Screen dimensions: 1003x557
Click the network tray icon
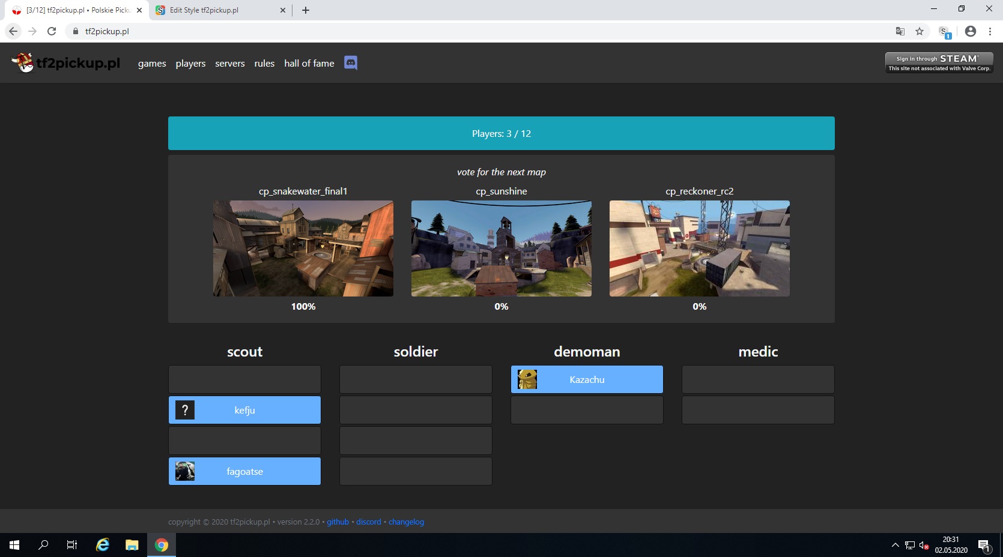pyautogui.click(x=910, y=545)
